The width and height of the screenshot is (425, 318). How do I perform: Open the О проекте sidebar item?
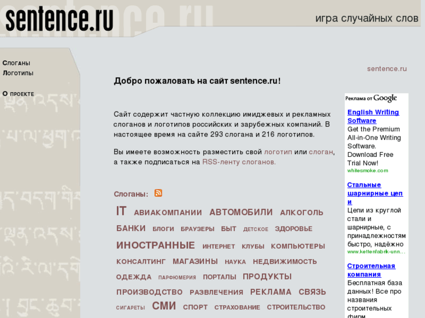click(18, 94)
